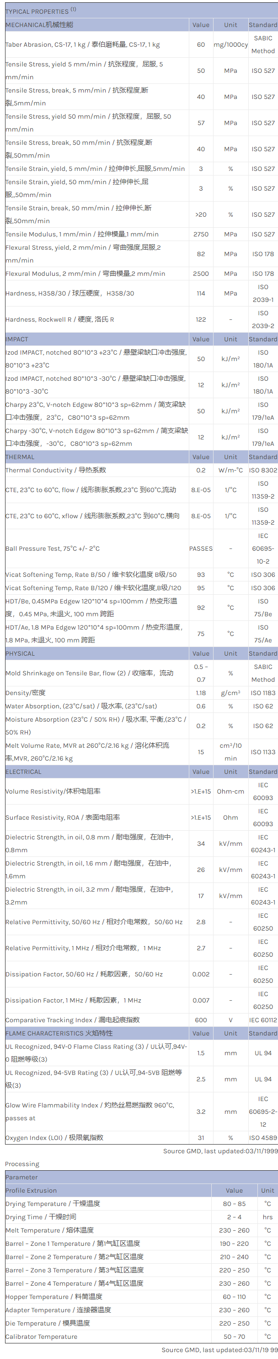Click the Taber Abrasion row label
The height and width of the screenshot is (1359, 278).
click(83, 45)
